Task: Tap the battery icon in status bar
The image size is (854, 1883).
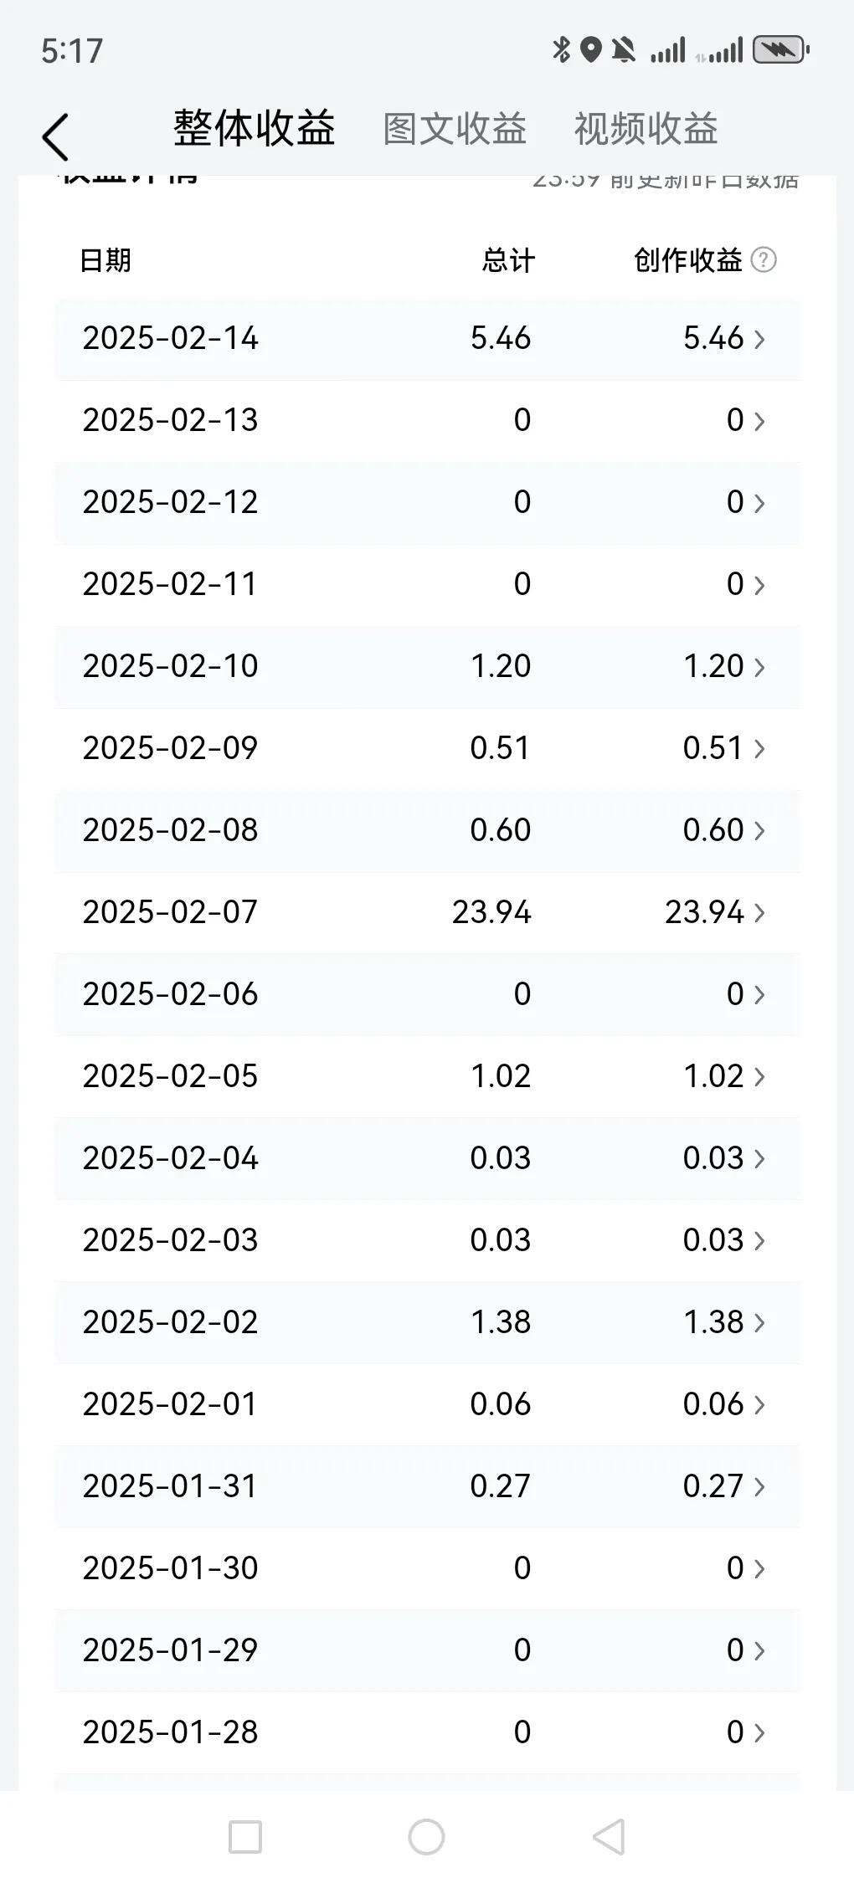Action: point(781,50)
